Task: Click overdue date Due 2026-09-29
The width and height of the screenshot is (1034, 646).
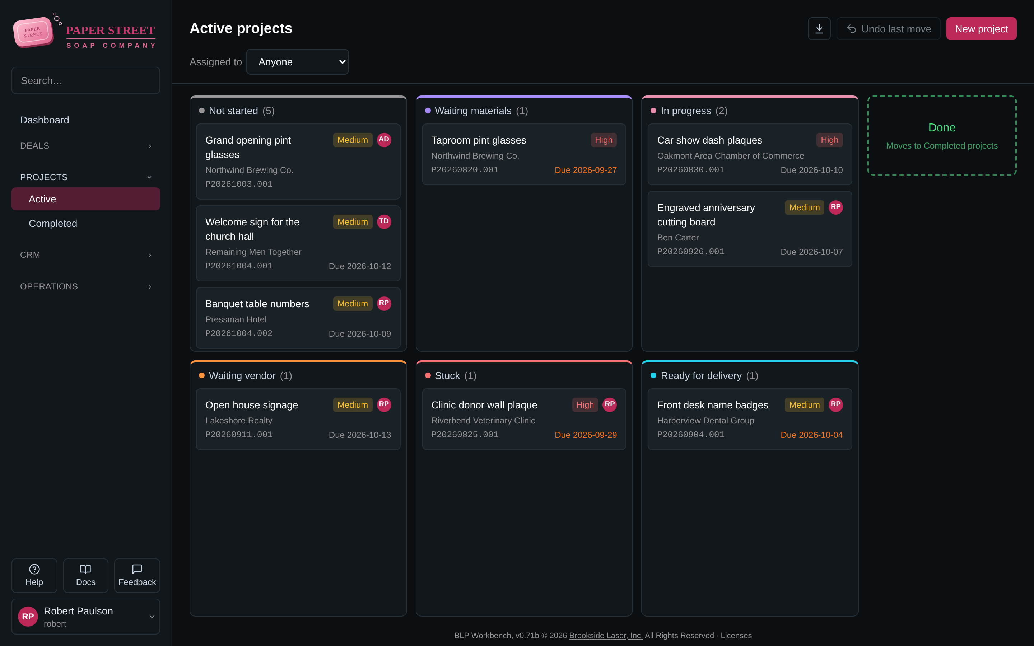Action: click(585, 435)
